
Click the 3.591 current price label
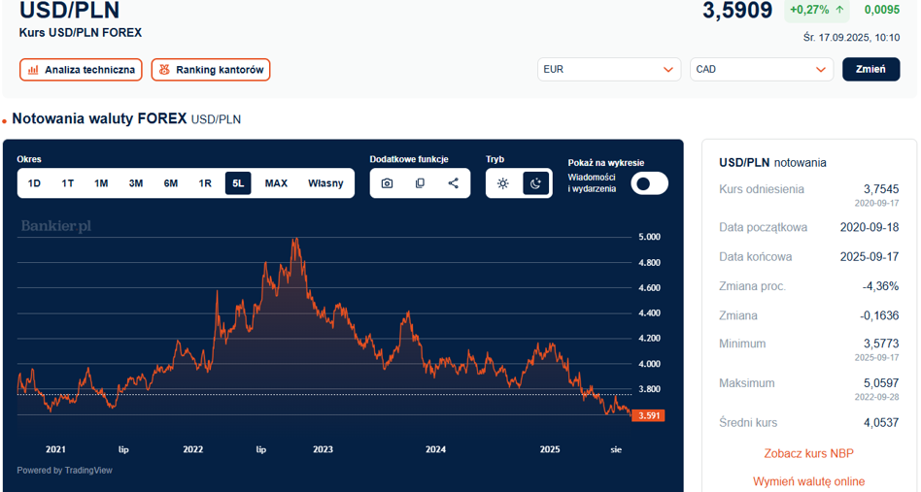(x=648, y=415)
